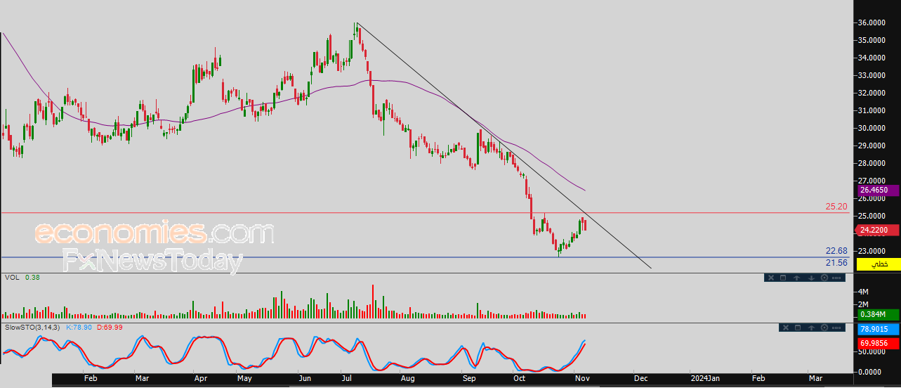This screenshot has width=901, height=388.
Task: Click the Jul label on time axis
Action: coord(348,377)
